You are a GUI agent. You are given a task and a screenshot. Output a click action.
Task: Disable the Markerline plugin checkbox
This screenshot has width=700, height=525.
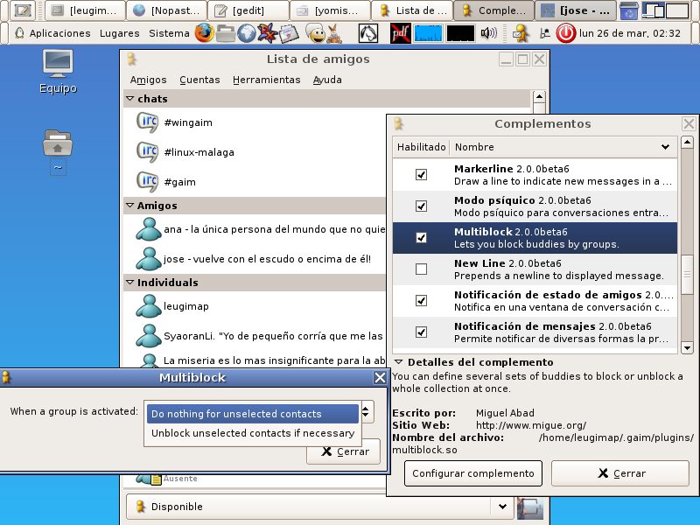pos(421,175)
